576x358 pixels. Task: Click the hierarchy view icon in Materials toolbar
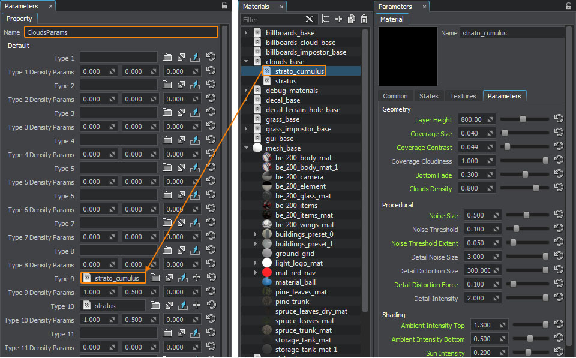(326, 19)
